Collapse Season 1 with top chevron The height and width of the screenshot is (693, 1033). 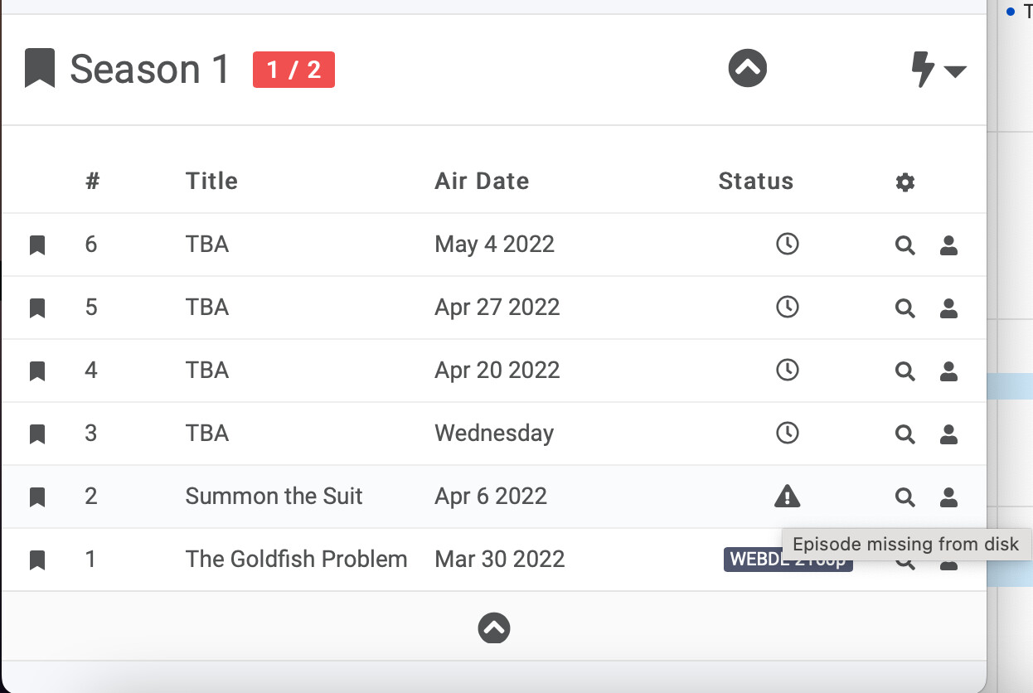click(748, 68)
